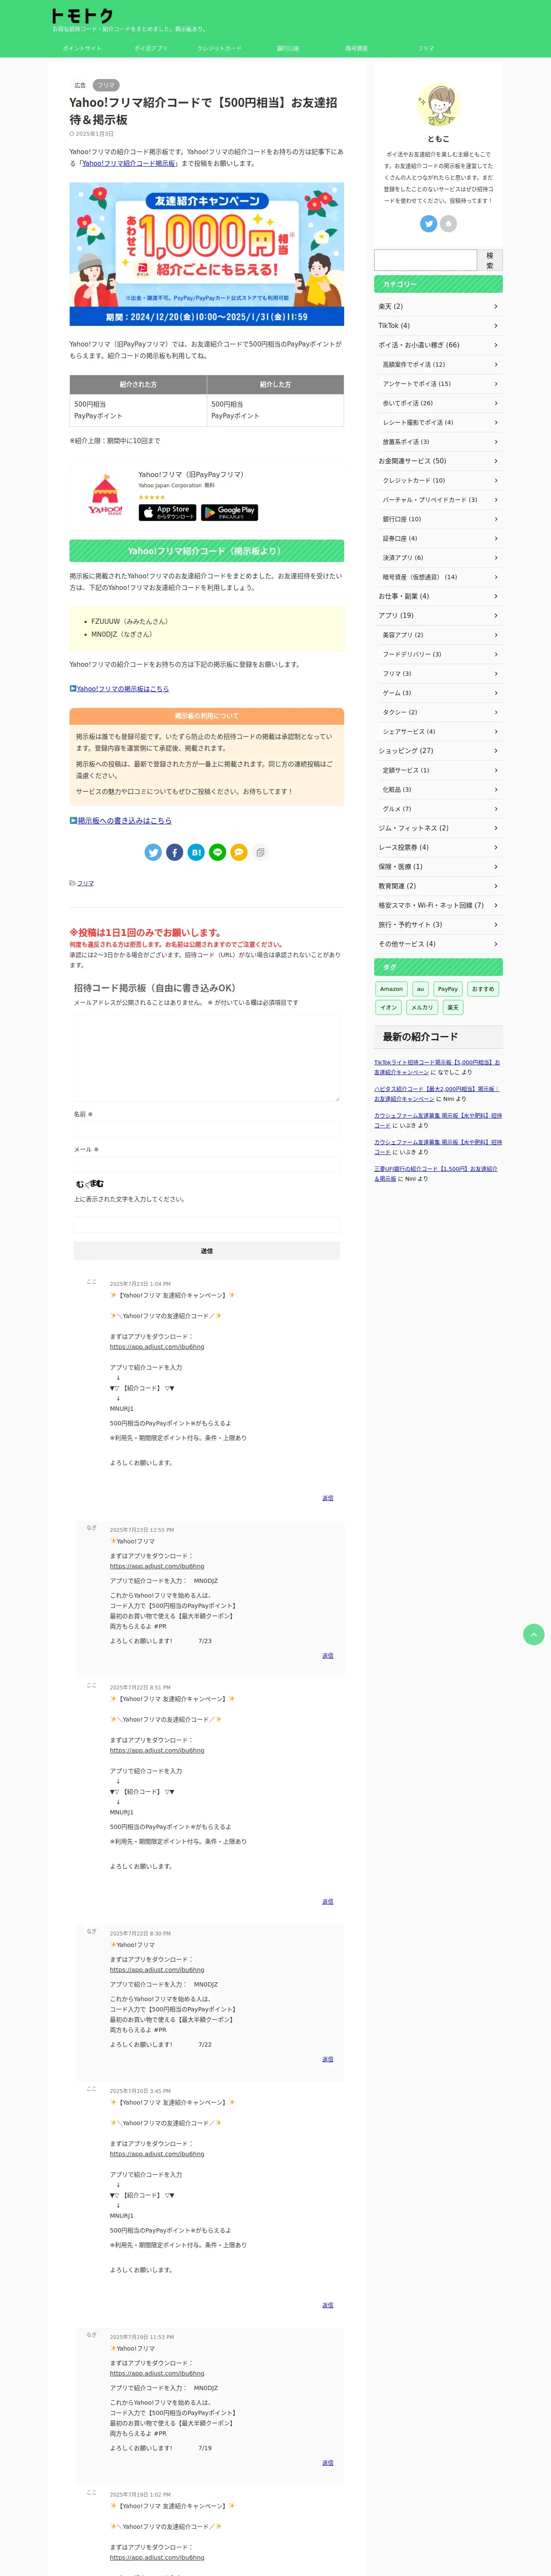The height and width of the screenshot is (2576, 551).
Task: Open the App Store download badge
Action: (167, 512)
